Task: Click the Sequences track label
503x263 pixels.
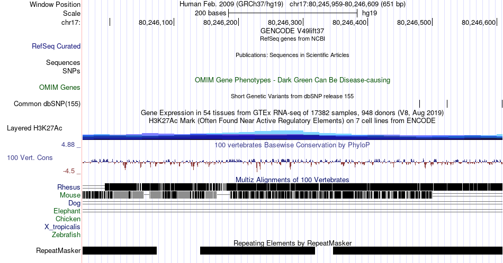Action: coord(63,62)
